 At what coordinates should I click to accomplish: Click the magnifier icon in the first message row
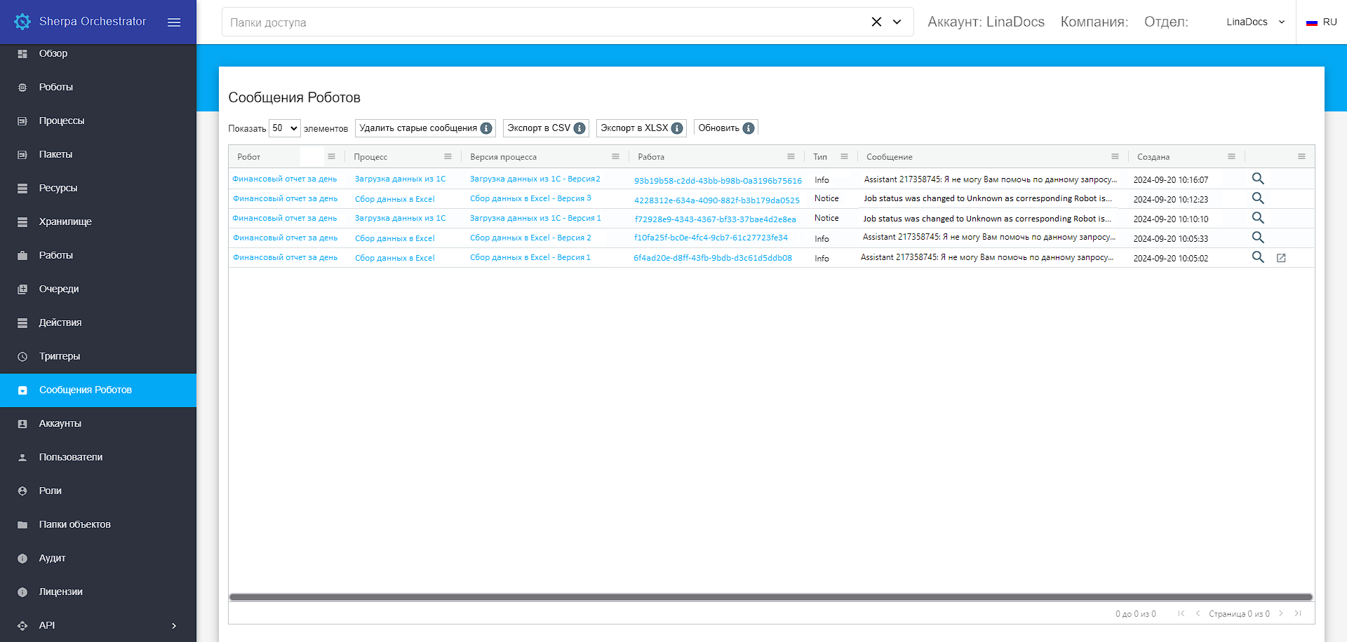[x=1258, y=179]
